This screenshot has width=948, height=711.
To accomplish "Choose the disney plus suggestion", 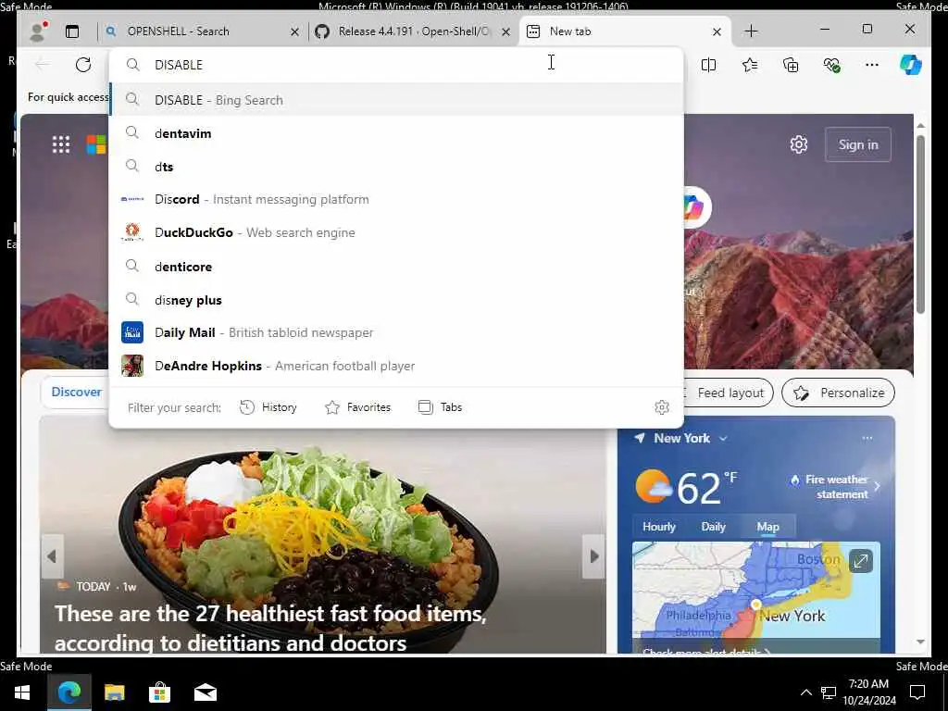I will (x=396, y=300).
